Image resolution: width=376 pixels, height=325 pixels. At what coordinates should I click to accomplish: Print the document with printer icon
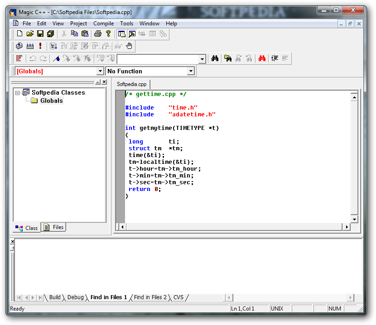97,33
